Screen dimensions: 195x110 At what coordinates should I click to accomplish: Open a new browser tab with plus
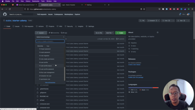tap(108, 5)
